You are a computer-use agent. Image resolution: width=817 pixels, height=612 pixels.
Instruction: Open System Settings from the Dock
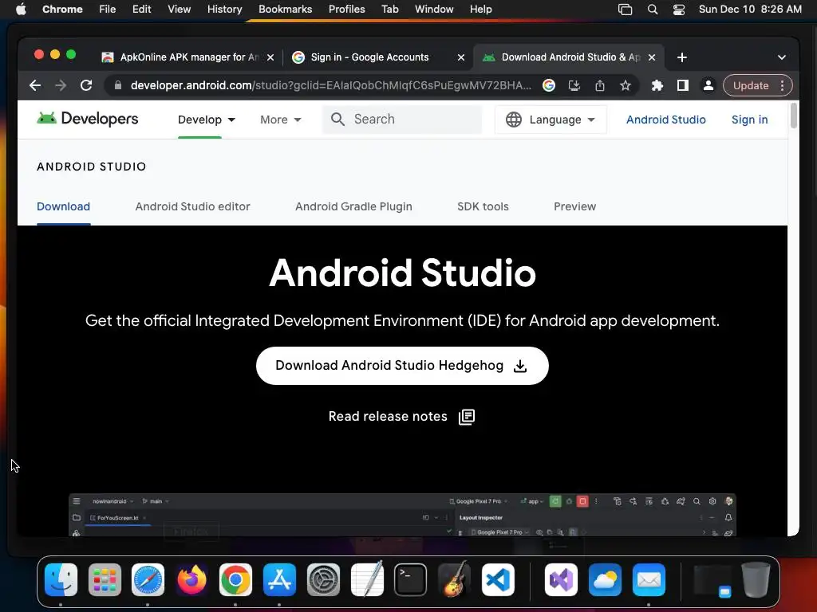pyautogui.click(x=323, y=580)
